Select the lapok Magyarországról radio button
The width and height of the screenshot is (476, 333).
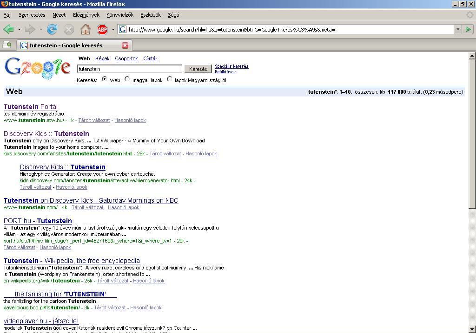click(x=169, y=79)
